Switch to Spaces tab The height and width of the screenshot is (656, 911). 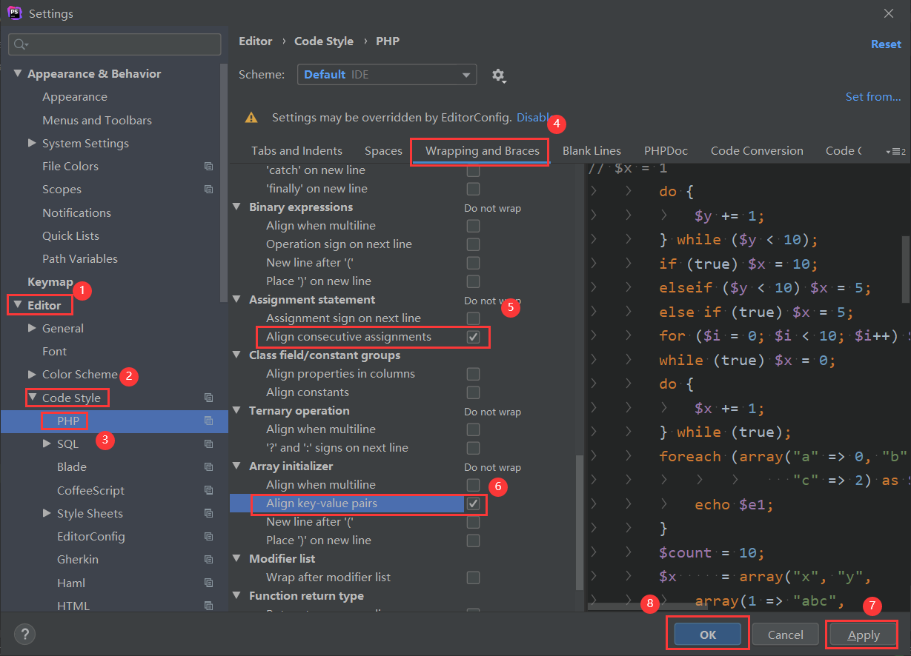coord(383,151)
